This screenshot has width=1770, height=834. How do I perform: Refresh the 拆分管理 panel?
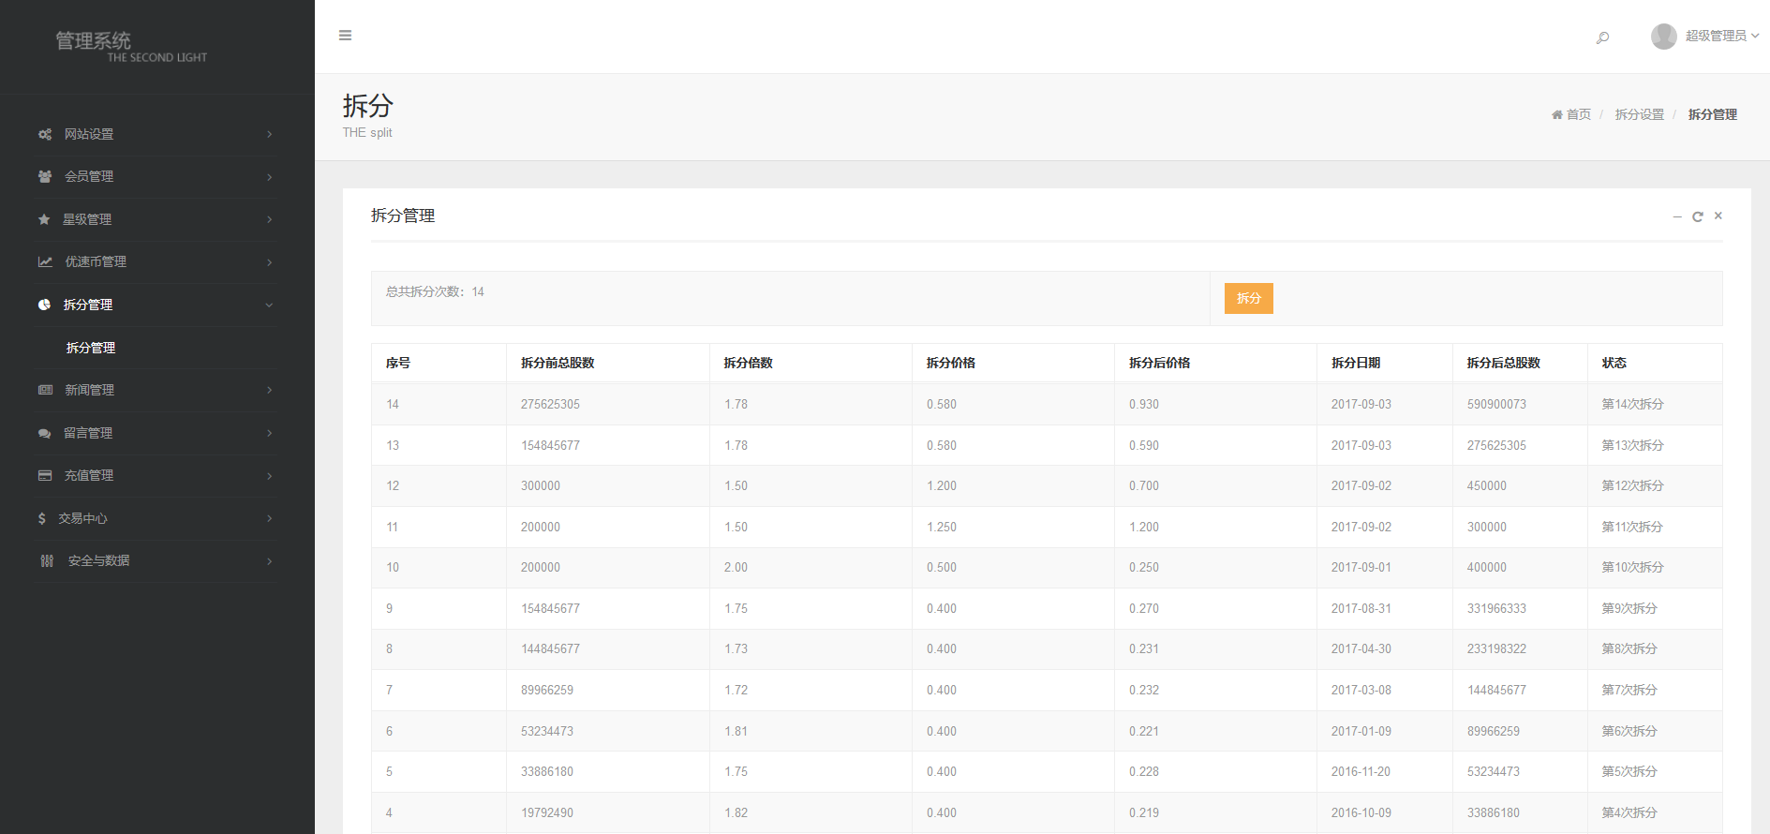click(x=1697, y=216)
